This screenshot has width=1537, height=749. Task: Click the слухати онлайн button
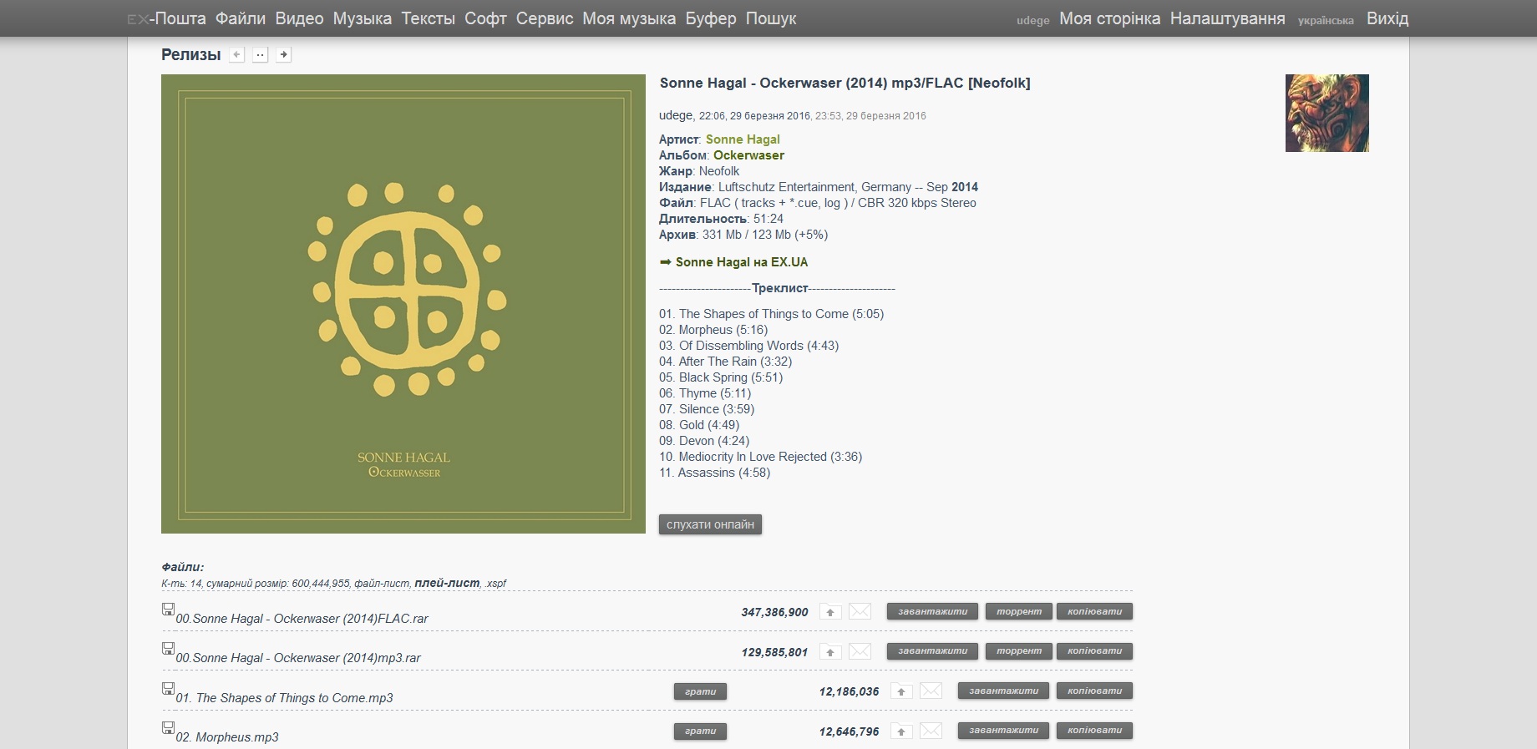tap(710, 524)
